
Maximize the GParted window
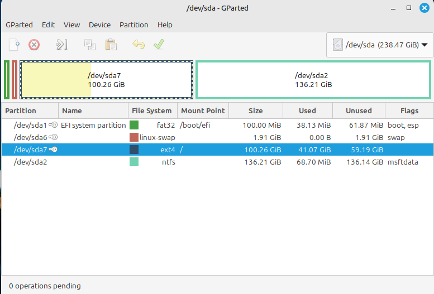click(x=408, y=8)
